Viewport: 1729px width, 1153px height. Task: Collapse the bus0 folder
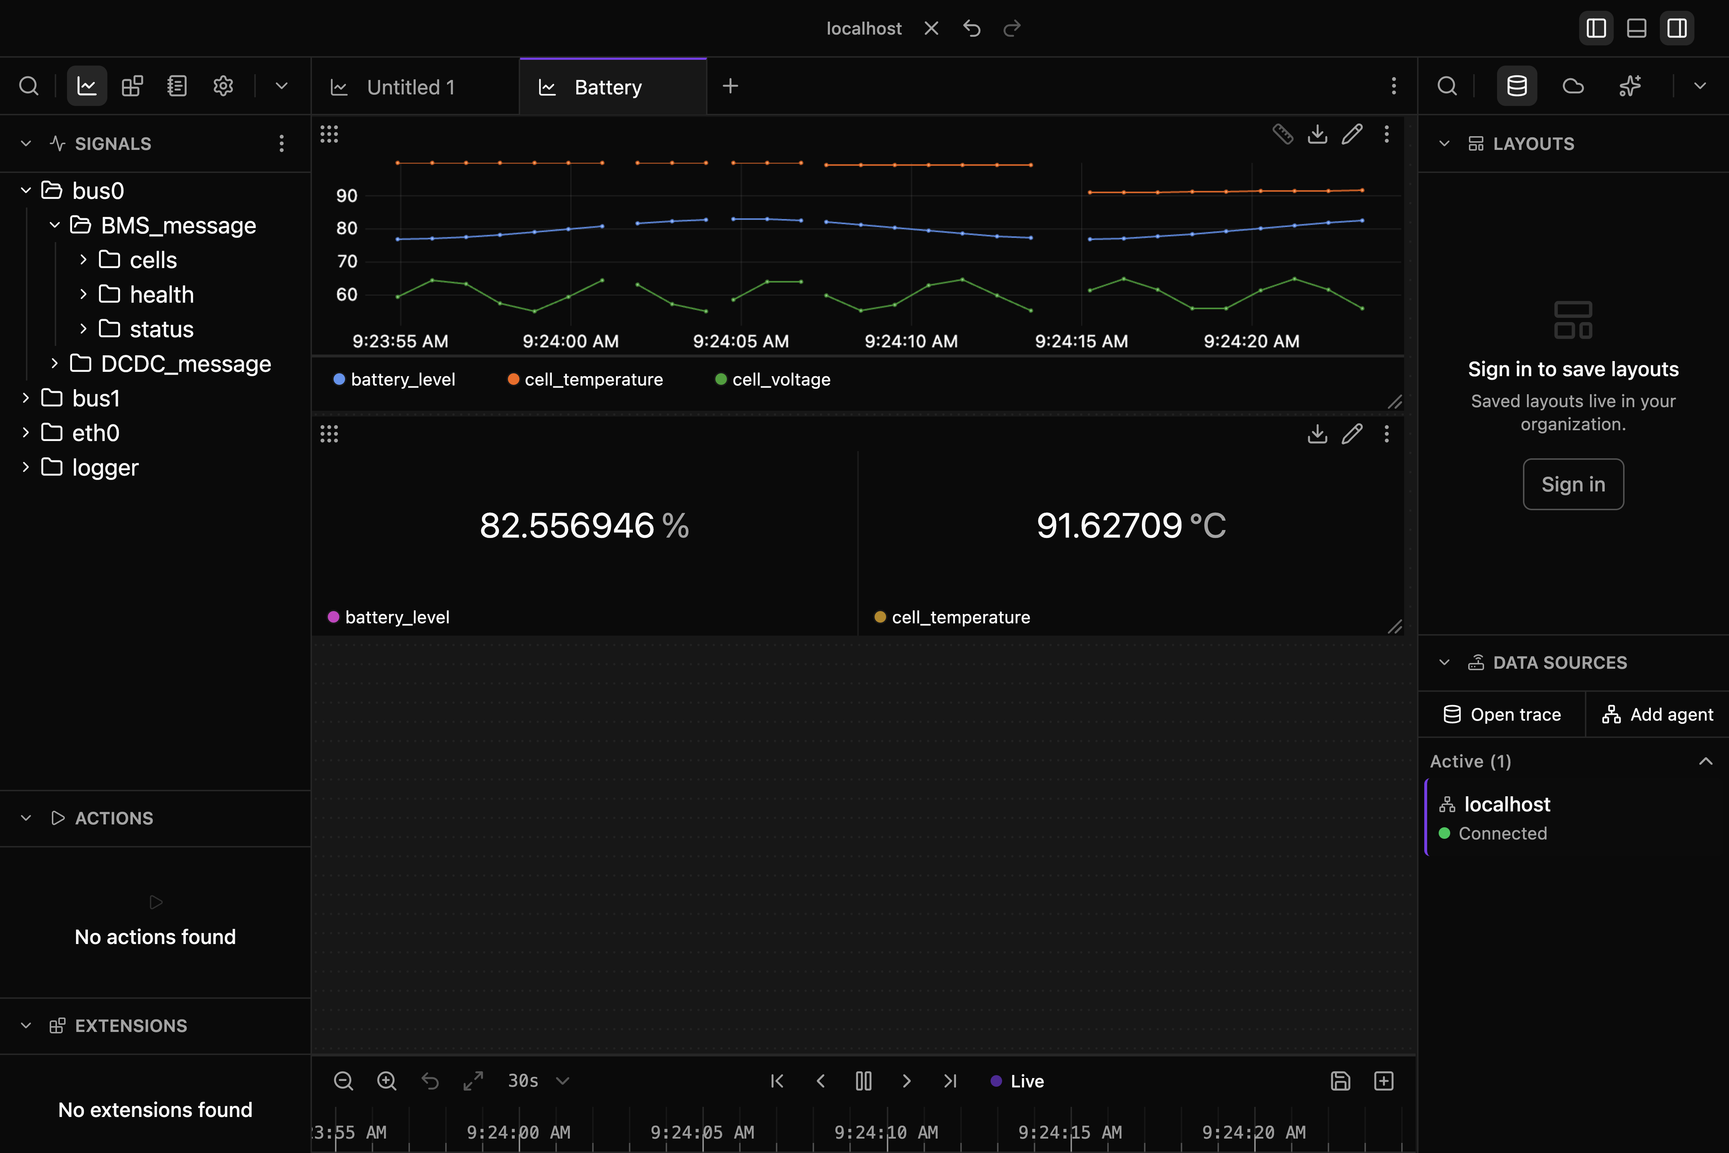[x=26, y=191]
